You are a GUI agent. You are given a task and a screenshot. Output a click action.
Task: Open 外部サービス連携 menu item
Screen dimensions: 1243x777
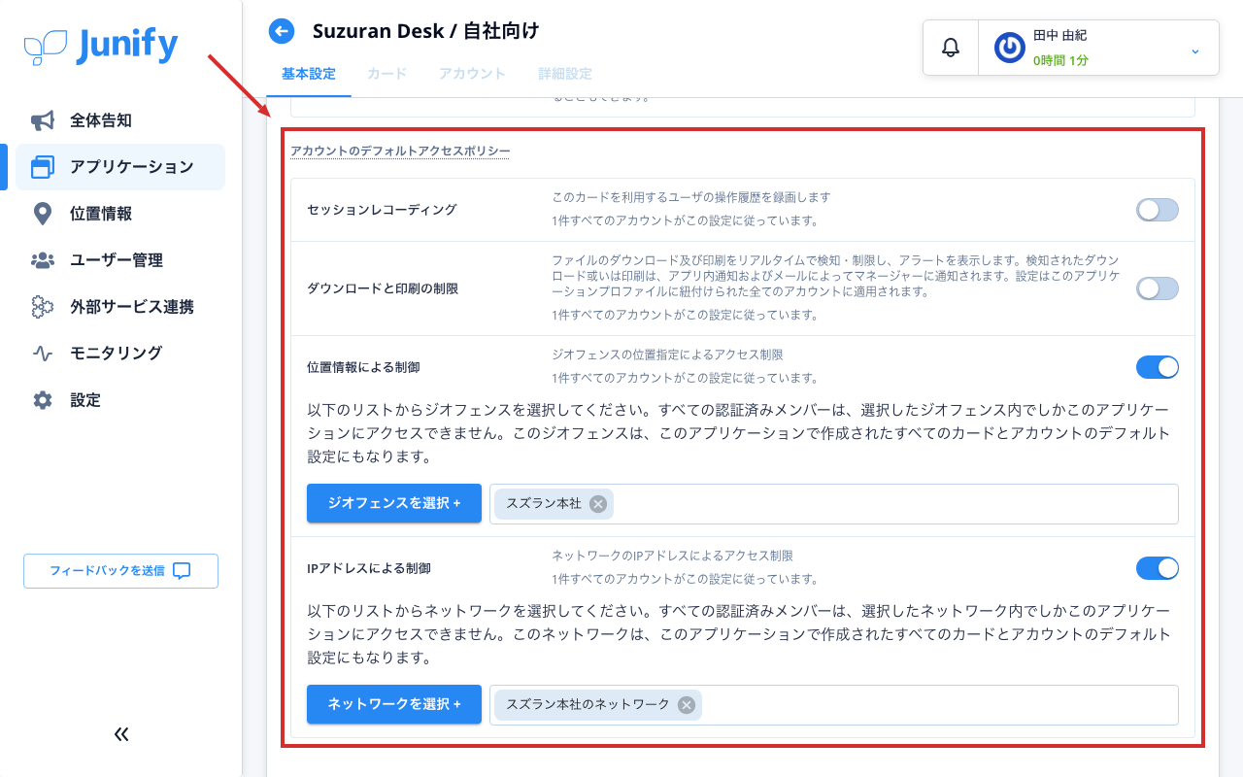(x=120, y=307)
